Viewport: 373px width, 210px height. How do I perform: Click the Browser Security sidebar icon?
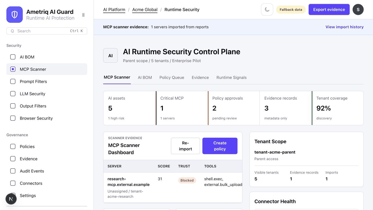pyautogui.click(x=13, y=118)
